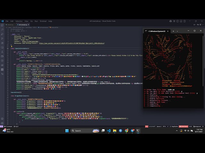Image resolution: width=205 pixels, height=153 pixels.
Task: Open Remote Explorer in activity bar
Action: [x=2, y=47]
